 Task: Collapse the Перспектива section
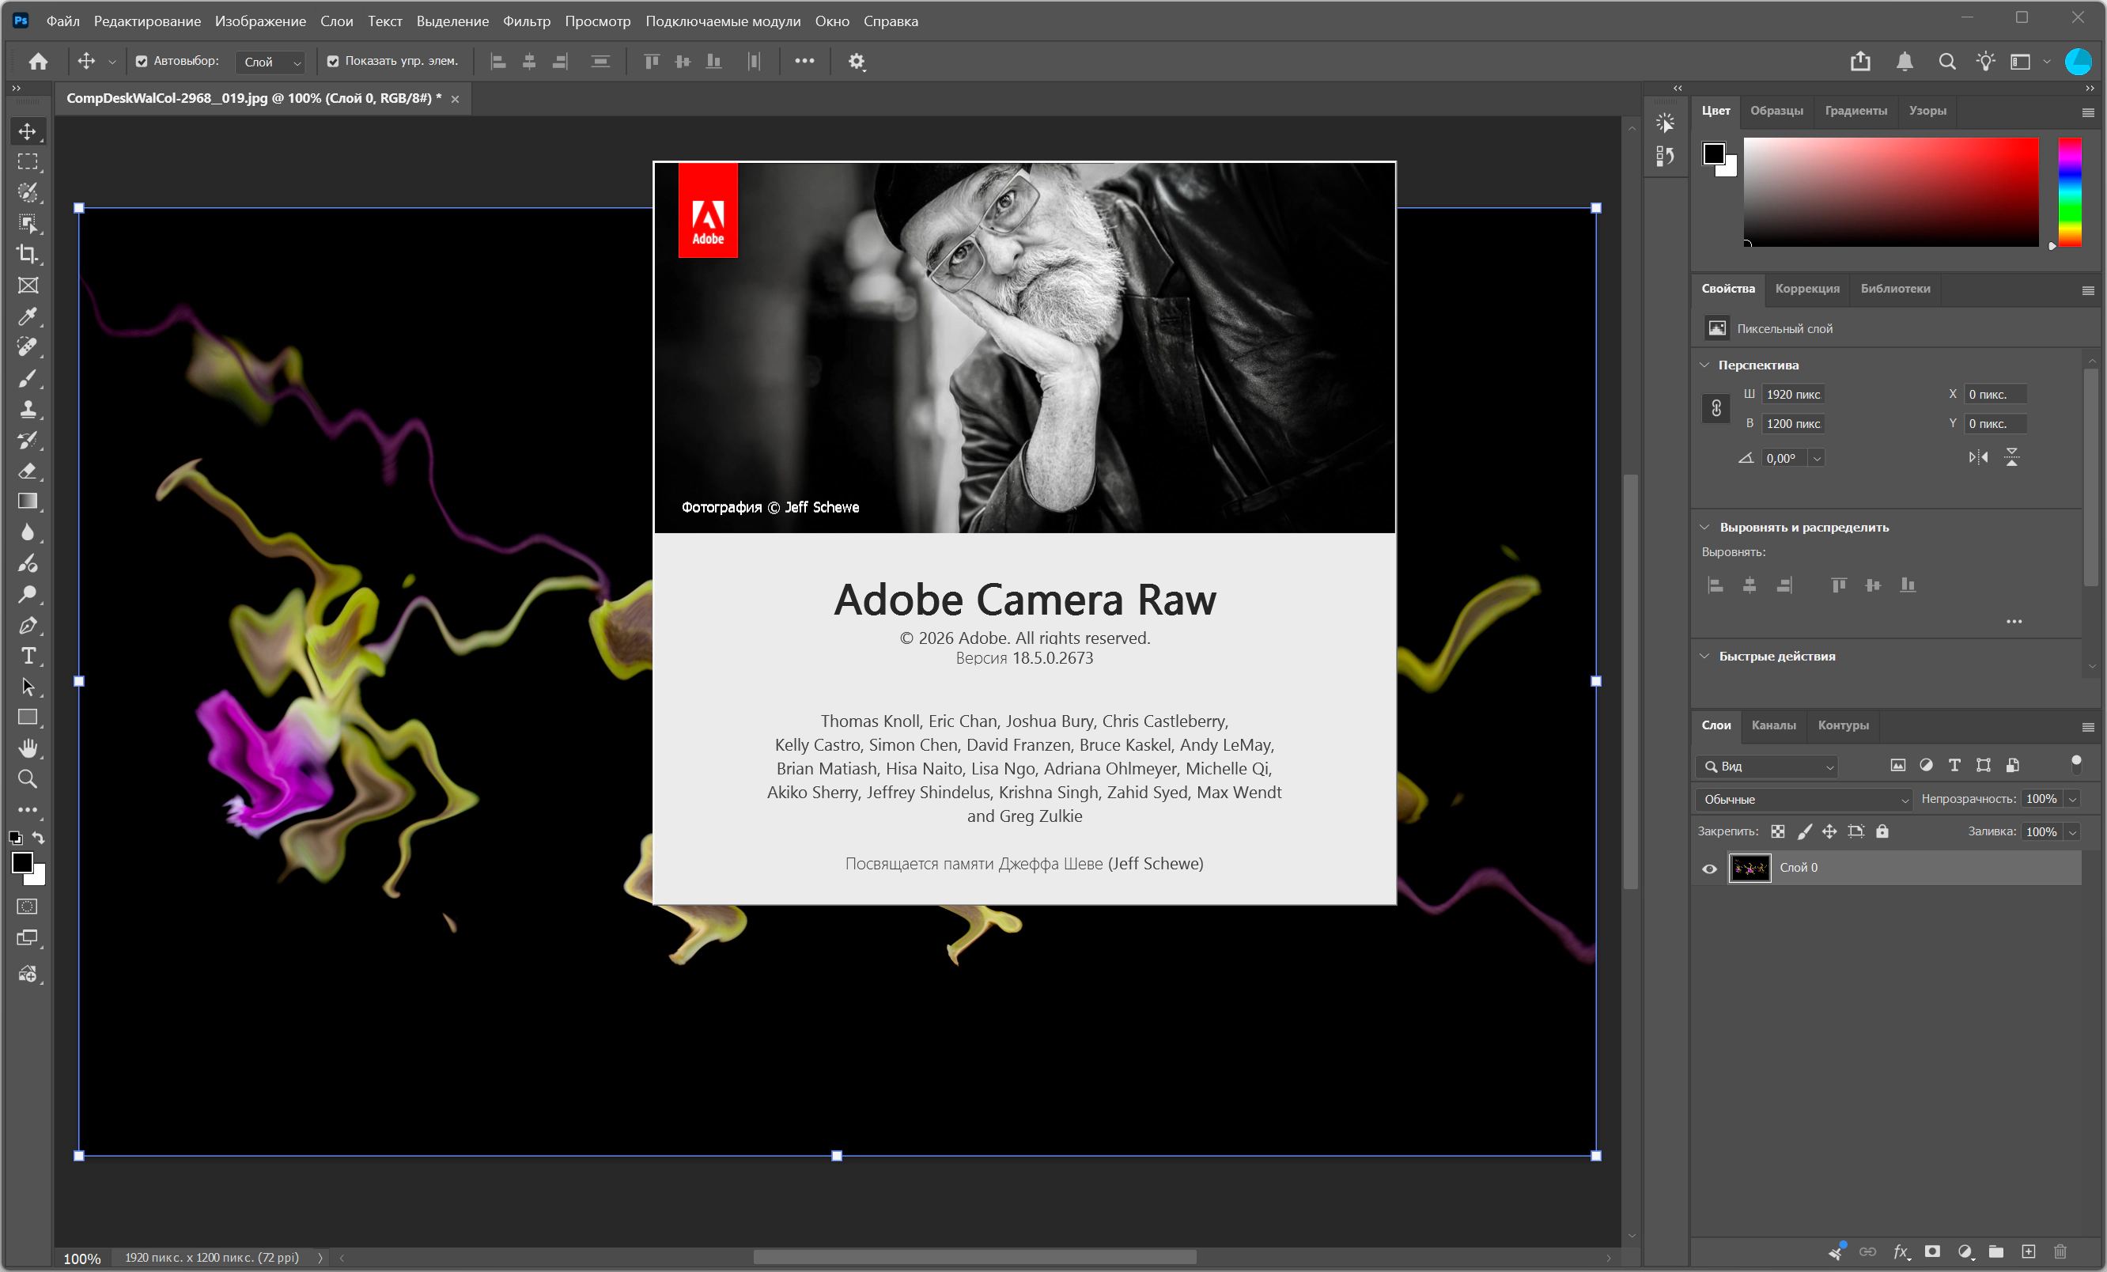(x=1704, y=365)
